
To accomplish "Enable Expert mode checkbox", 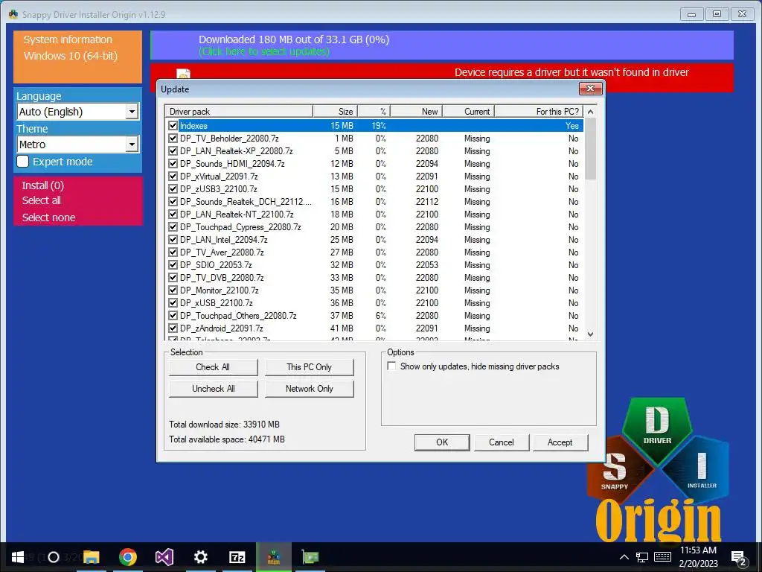I will [23, 162].
